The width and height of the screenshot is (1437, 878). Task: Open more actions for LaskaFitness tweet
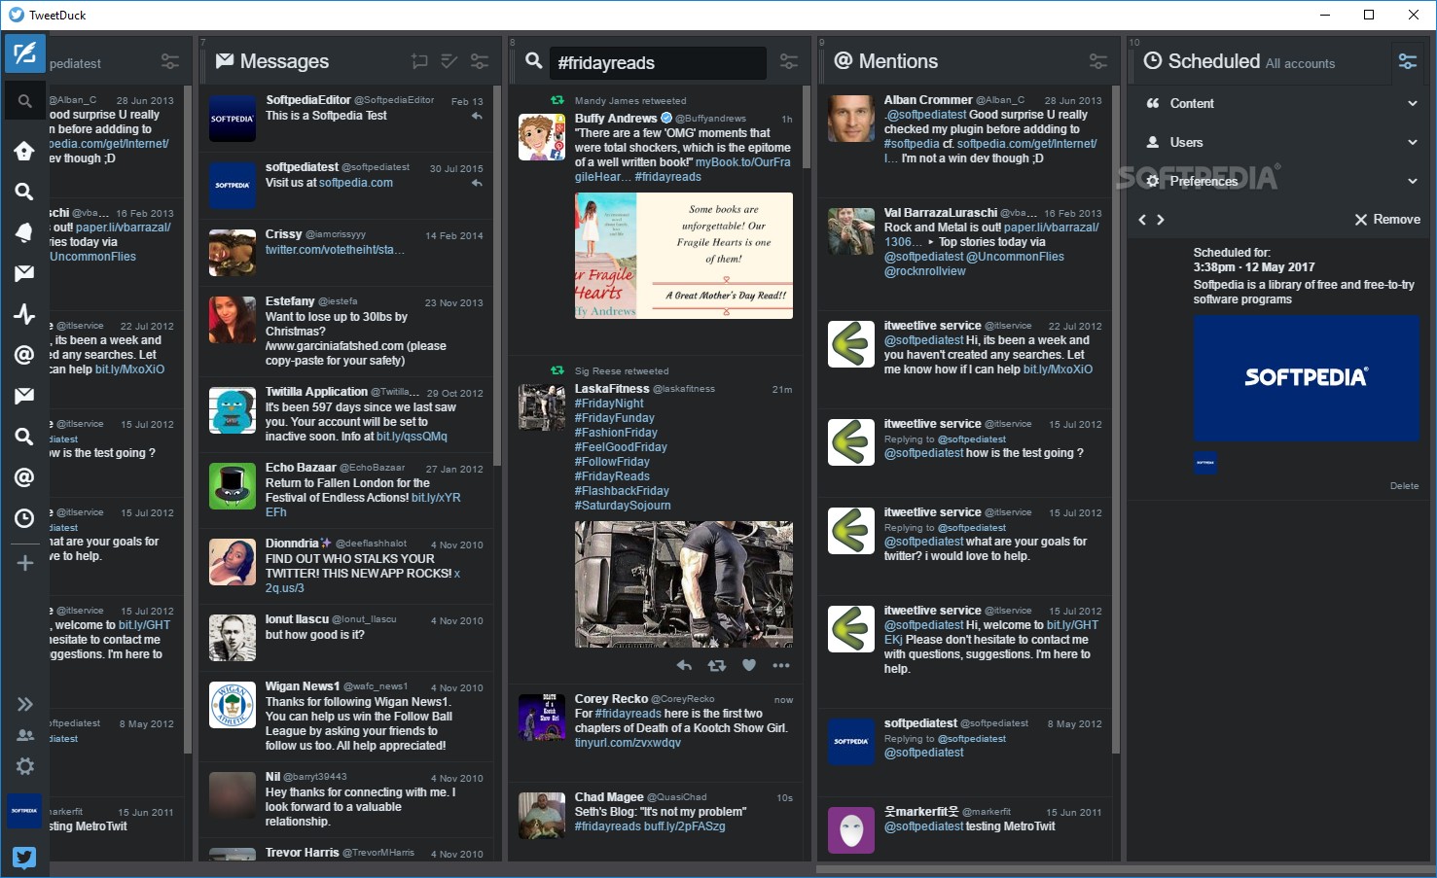tap(781, 665)
